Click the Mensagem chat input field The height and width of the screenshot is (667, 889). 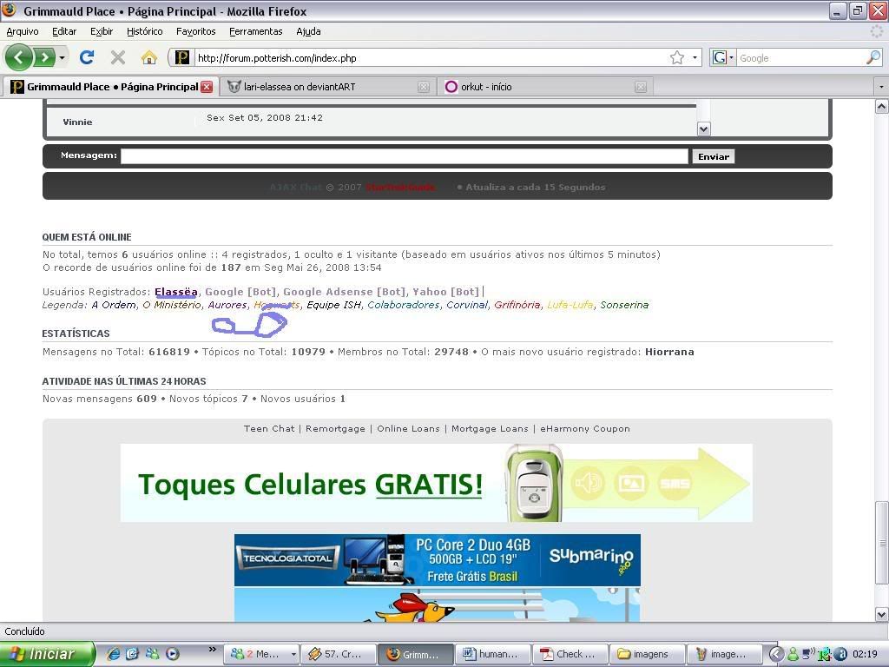click(x=404, y=156)
